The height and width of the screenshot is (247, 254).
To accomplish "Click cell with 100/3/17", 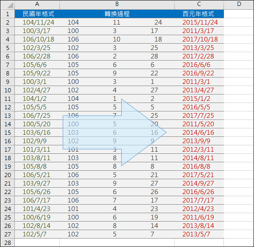I will (x=37, y=31).
